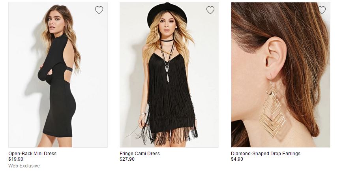Viewport: 345px width, 171px height.
Task: Click the $19.90 price text
Action: [x=16, y=159]
